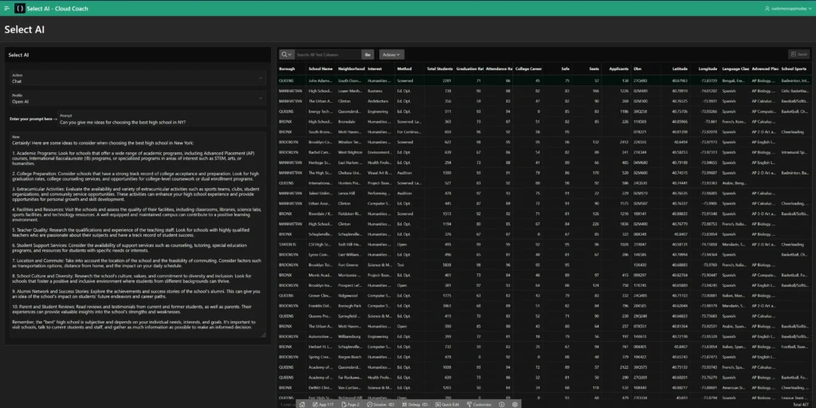Click the Go search button
This screenshot has width=816, height=408.
coord(367,54)
